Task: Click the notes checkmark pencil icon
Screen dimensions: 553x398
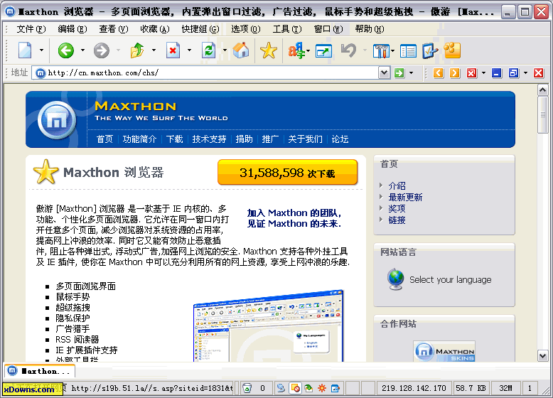Action: tap(430, 50)
